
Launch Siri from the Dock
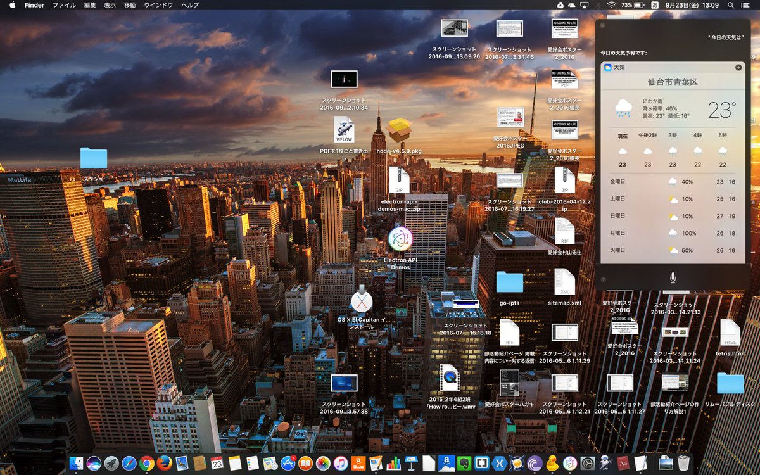point(94,463)
